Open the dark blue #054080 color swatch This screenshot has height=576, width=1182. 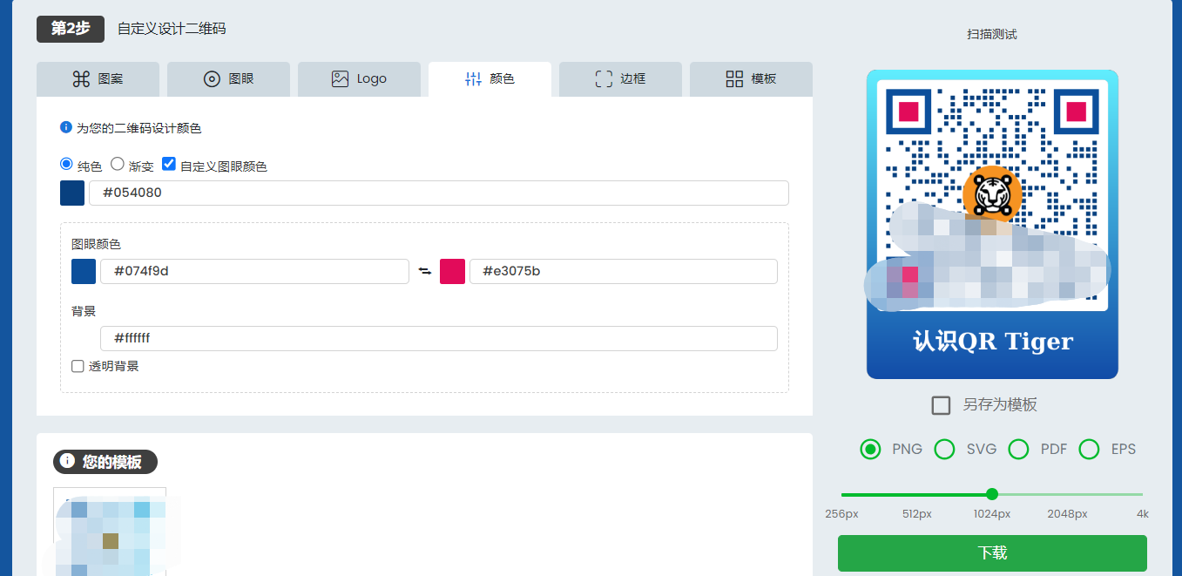click(x=72, y=193)
